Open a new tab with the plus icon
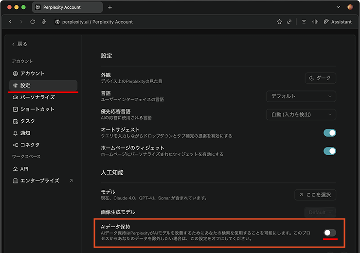 click(x=110, y=7)
